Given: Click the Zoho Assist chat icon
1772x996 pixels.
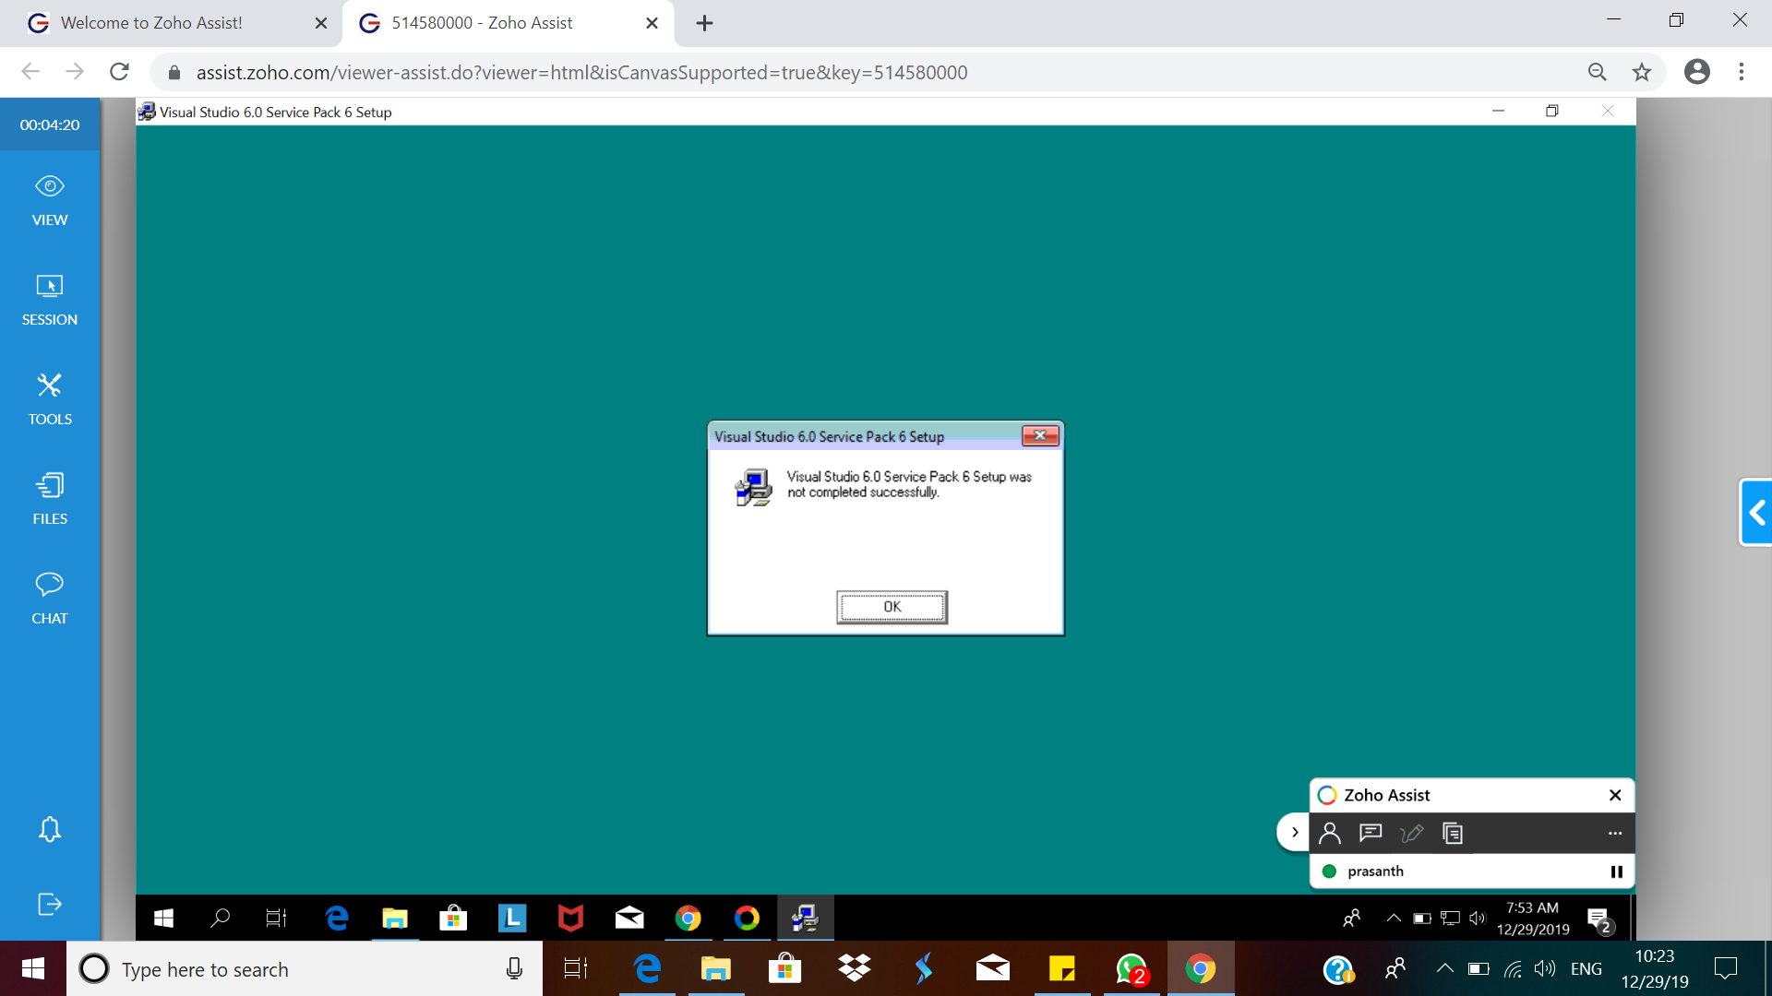Looking at the screenshot, I should point(1371,833).
